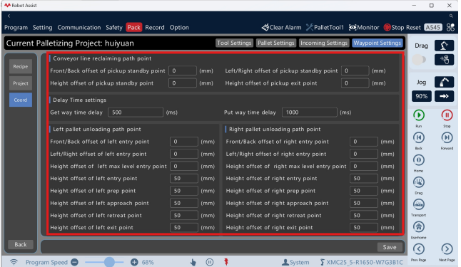
Task: Click the search magnifier icon
Action: click(x=451, y=16)
